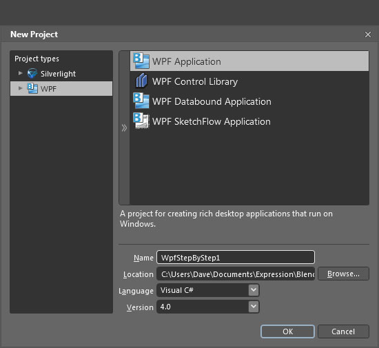Open the Version dropdown
The width and height of the screenshot is (379, 348).
(254, 307)
